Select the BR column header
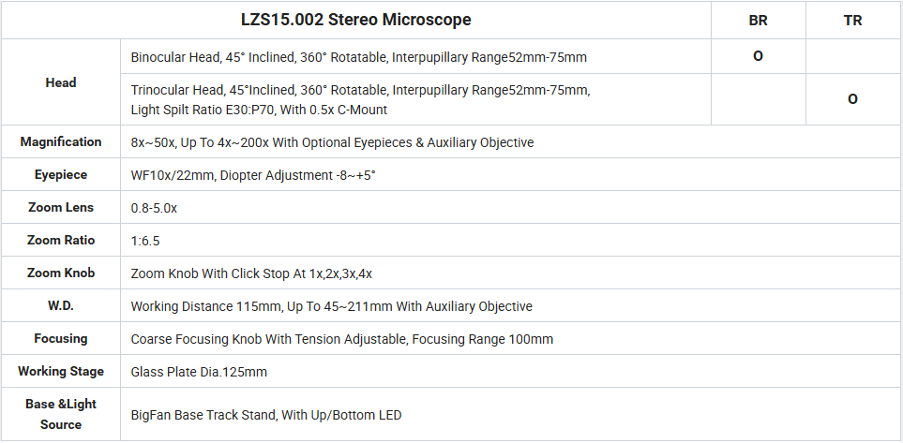This screenshot has height=443, width=903. pyautogui.click(x=758, y=21)
